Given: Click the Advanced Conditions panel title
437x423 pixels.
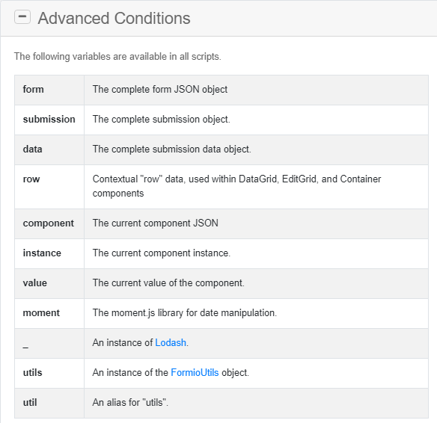Looking at the screenshot, I should [114, 19].
